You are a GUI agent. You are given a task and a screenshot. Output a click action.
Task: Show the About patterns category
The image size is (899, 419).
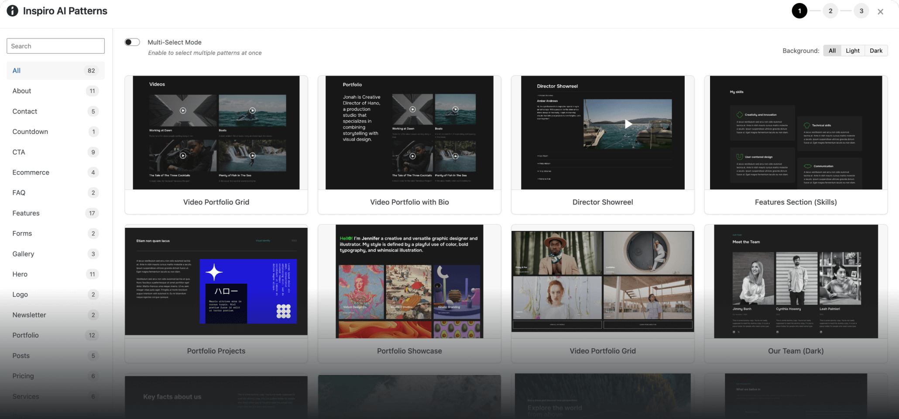22,91
